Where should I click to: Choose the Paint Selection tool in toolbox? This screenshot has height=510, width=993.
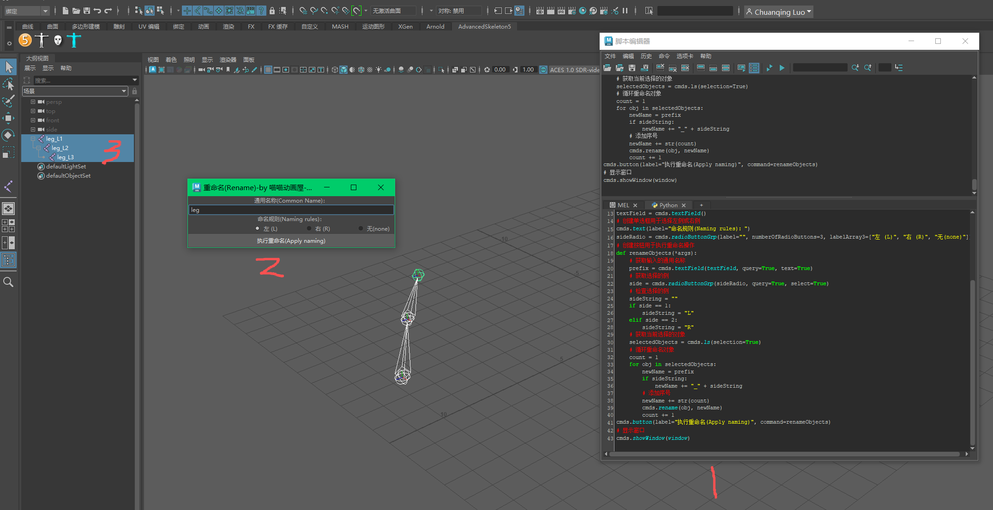tap(8, 101)
